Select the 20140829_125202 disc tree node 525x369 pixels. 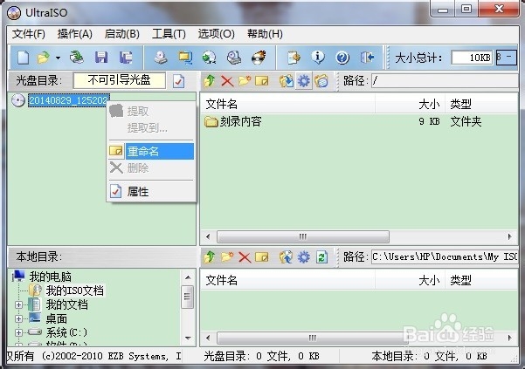point(69,100)
